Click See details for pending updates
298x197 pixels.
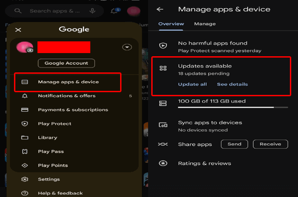pos(232,84)
